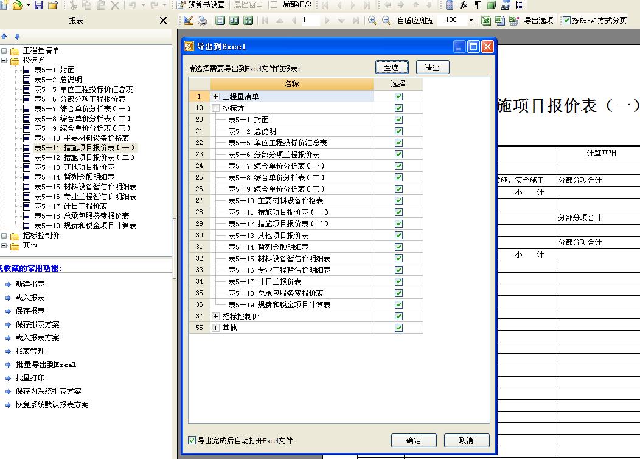Viewport: 640px width, 459px height.
Task: Collapse 投标方 in the export dialog
Action: pyautogui.click(x=215, y=108)
